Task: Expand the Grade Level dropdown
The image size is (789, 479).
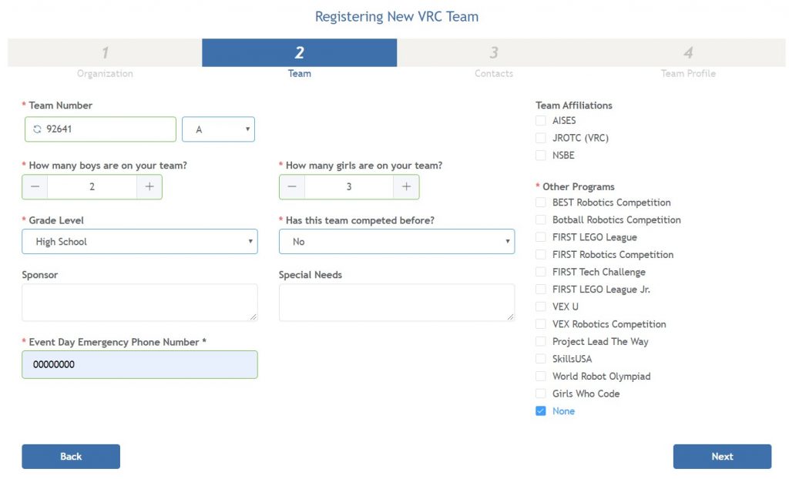Action: pyautogui.click(x=139, y=242)
